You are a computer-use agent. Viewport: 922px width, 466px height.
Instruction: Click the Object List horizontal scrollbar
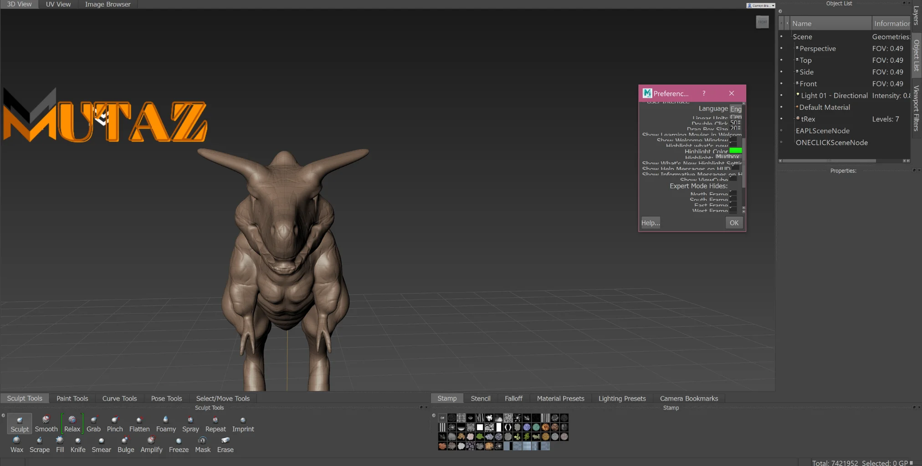tap(829, 161)
